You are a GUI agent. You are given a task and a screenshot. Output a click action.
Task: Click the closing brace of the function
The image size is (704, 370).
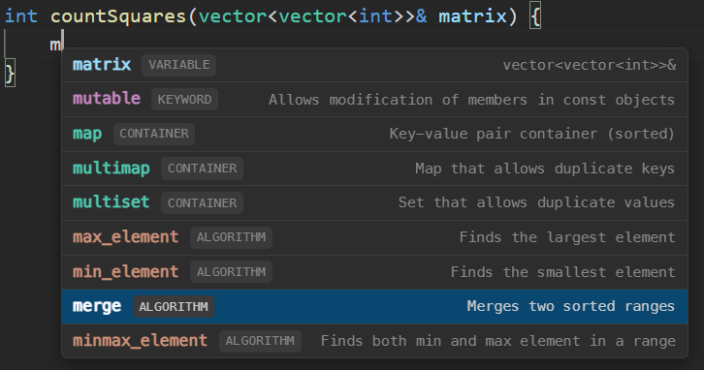coord(10,73)
